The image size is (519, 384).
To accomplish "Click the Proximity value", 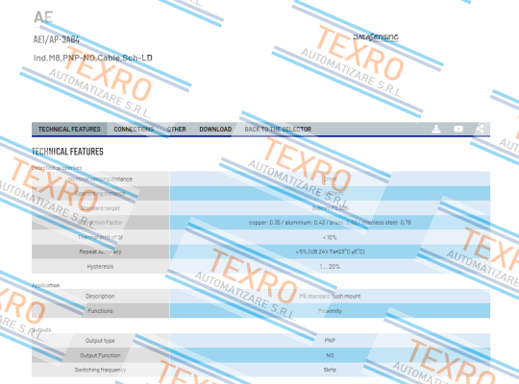I will point(330,311).
